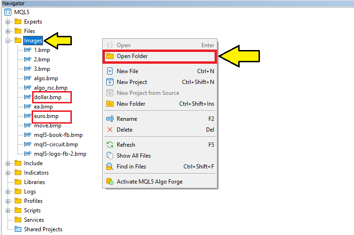
Task: Click the Show All Files icon
Action: pos(110,156)
